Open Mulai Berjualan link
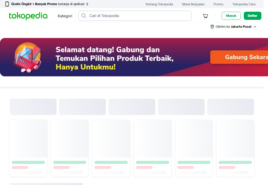Viewport: 268px width, 185px height. click(193, 4)
